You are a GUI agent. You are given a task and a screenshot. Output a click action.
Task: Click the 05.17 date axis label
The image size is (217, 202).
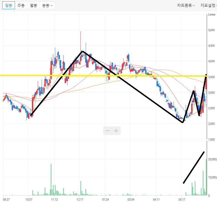point(182,199)
